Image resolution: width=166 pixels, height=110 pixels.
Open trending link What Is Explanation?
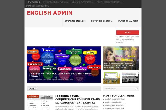point(82,2)
